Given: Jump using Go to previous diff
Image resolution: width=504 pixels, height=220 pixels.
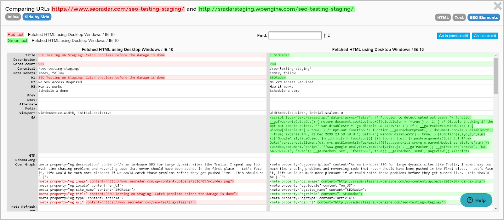Looking at the screenshot, I should point(453,36).
